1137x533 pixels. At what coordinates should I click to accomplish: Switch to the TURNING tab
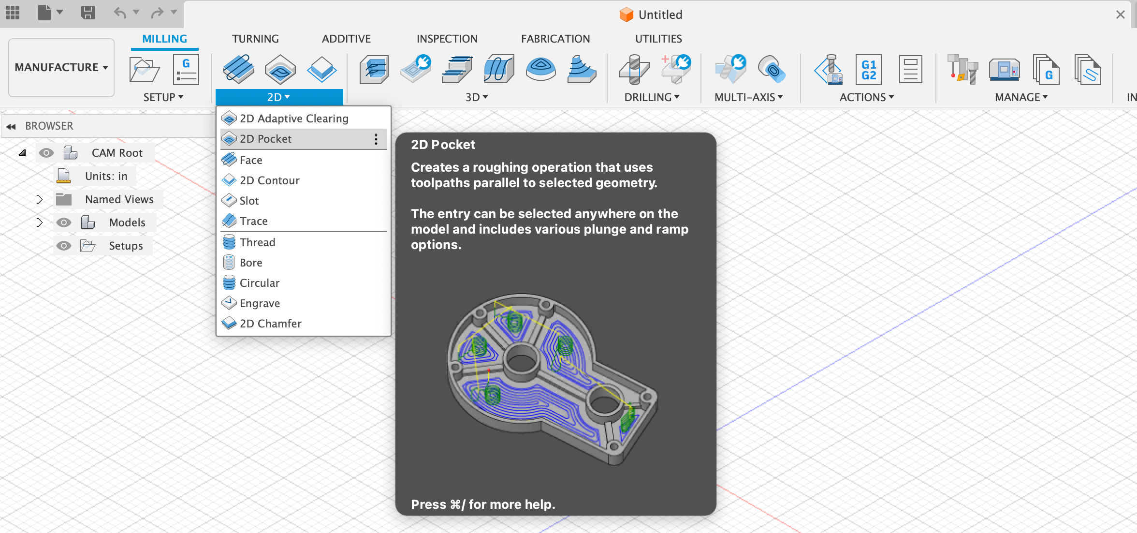(255, 39)
